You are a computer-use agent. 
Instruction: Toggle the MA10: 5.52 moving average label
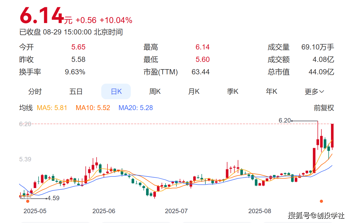(x=93, y=108)
